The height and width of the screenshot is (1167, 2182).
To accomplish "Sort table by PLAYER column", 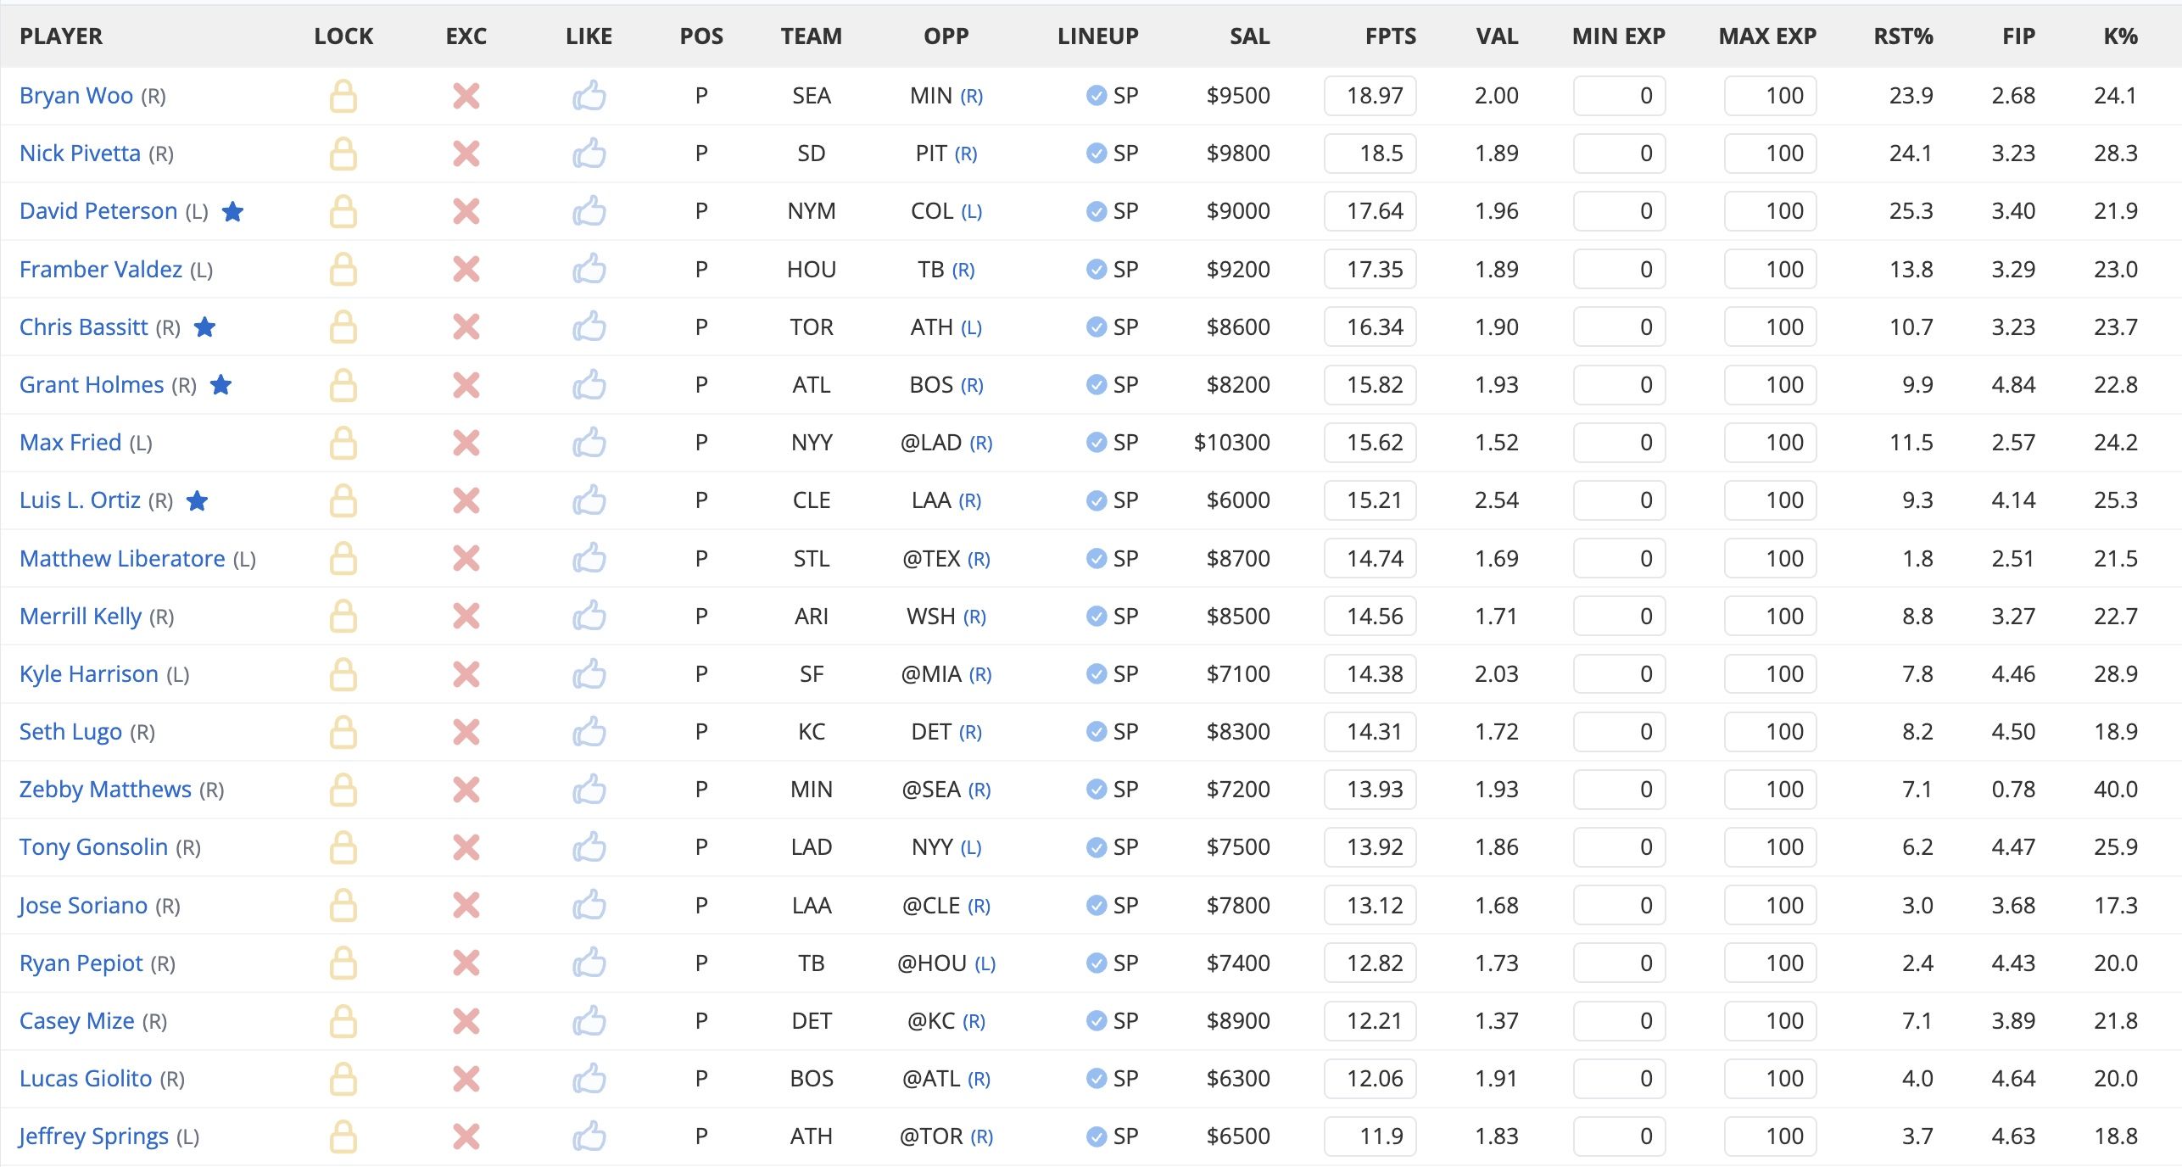I will pos(61,36).
